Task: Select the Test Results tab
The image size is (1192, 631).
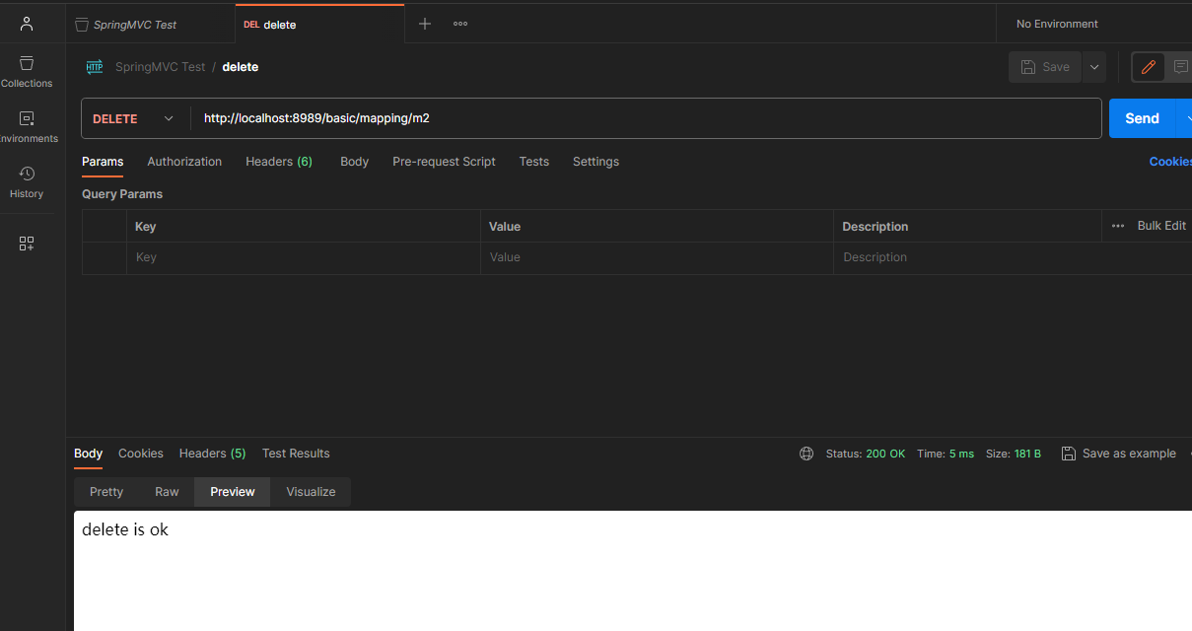Action: (x=296, y=454)
